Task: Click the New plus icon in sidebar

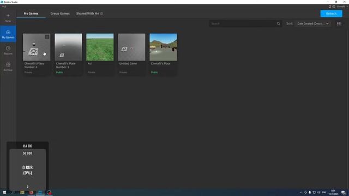Action: click(8, 16)
